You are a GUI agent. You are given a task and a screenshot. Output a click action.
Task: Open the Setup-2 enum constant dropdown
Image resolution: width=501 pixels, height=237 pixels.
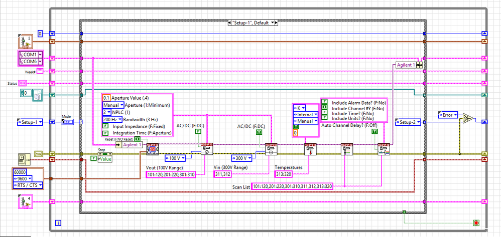click(x=408, y=122)
